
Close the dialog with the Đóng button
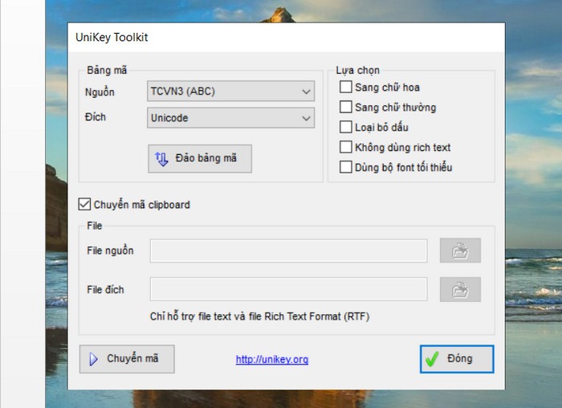[457, 359]
